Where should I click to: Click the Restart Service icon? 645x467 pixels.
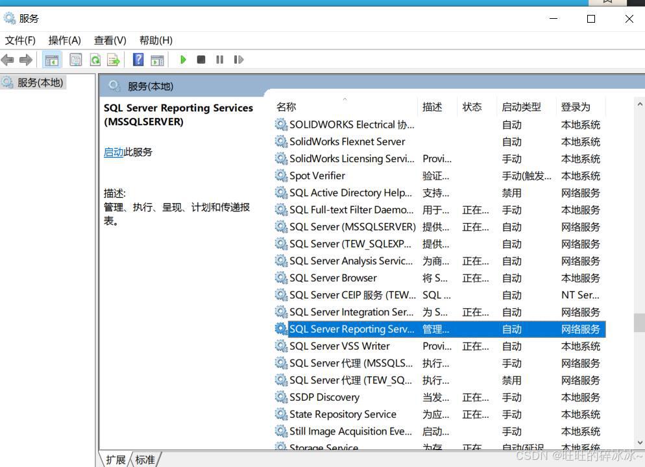point(239,60)
